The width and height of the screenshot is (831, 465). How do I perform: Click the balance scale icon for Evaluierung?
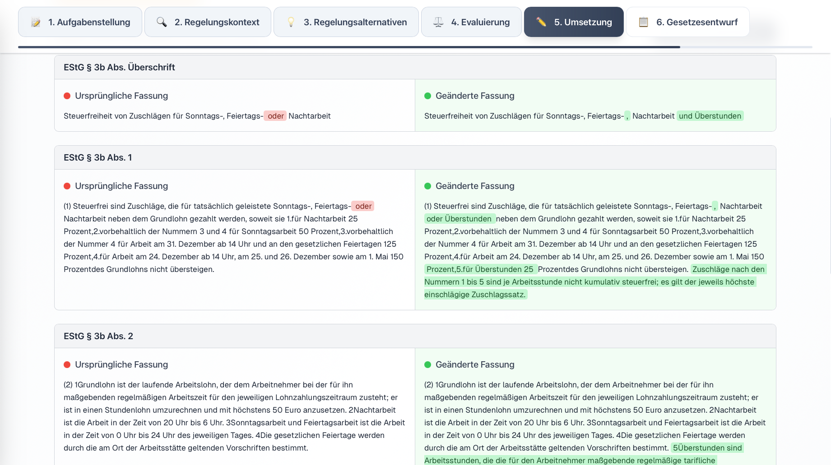click(438, 22)
